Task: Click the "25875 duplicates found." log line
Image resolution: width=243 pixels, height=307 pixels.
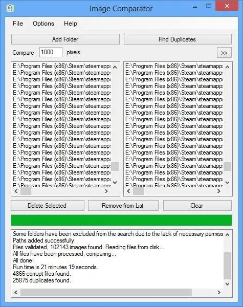Action: pyautogui.click(x=42, y=280)
